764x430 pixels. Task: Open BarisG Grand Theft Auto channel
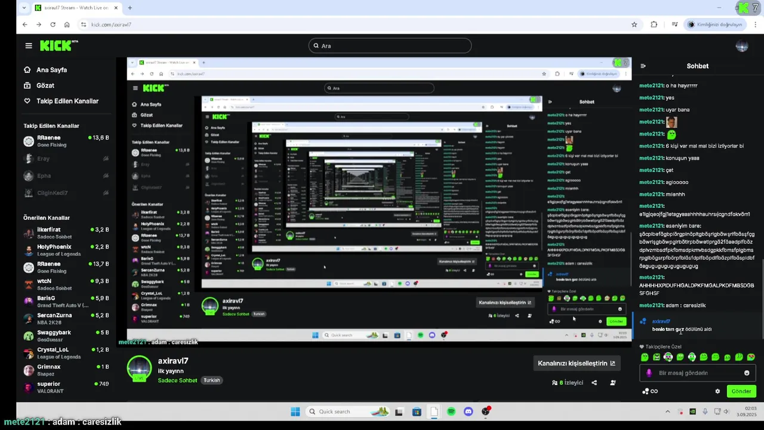point(66,302)
